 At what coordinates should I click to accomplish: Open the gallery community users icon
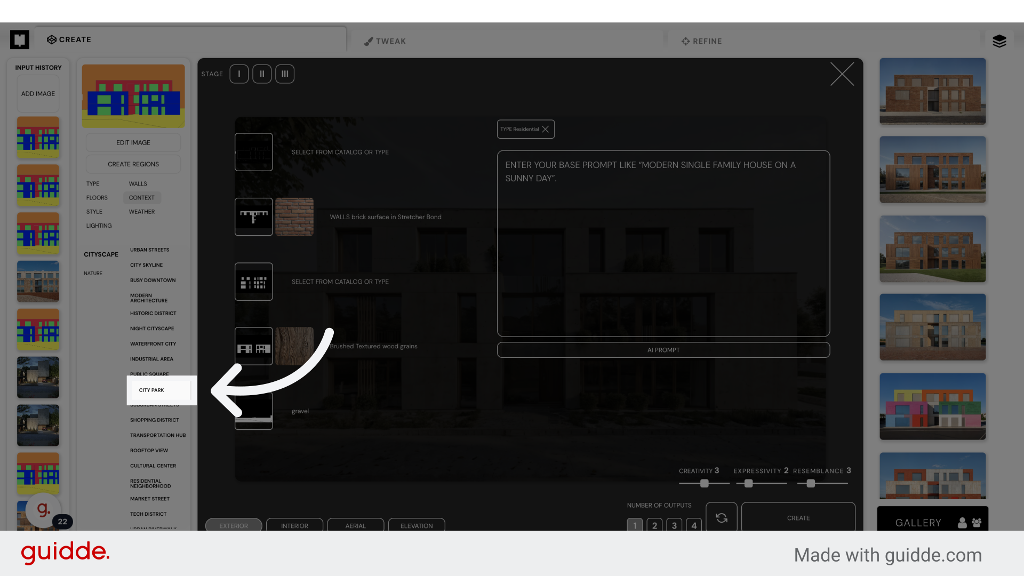977,523
